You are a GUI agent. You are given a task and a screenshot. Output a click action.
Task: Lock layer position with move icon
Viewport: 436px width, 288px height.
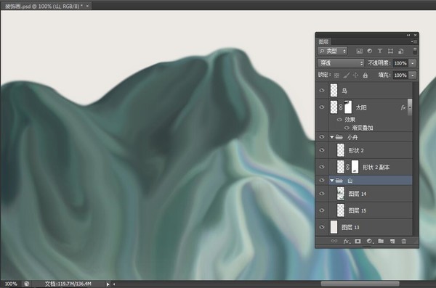pyautogui.click(x=355, y=75)
